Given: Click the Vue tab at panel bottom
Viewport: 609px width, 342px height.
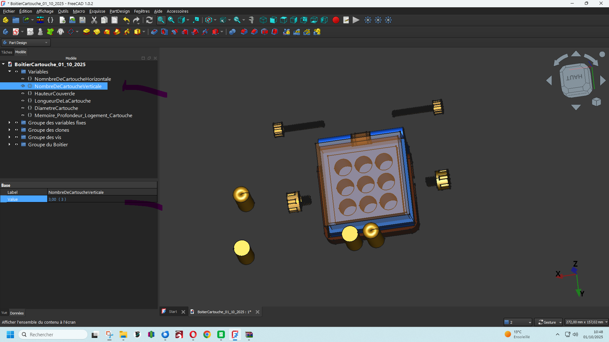Looking at the screenshot, I should point(4,313).
